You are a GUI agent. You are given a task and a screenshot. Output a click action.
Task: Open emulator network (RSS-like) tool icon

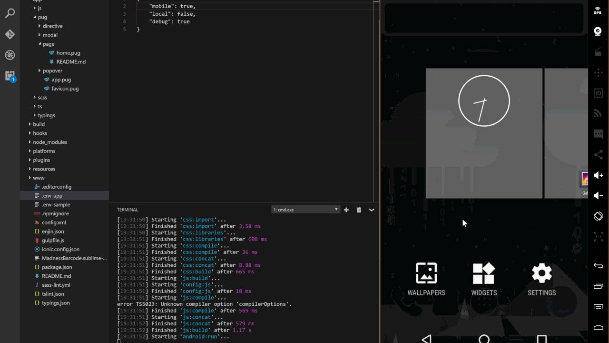coord(599,113)
